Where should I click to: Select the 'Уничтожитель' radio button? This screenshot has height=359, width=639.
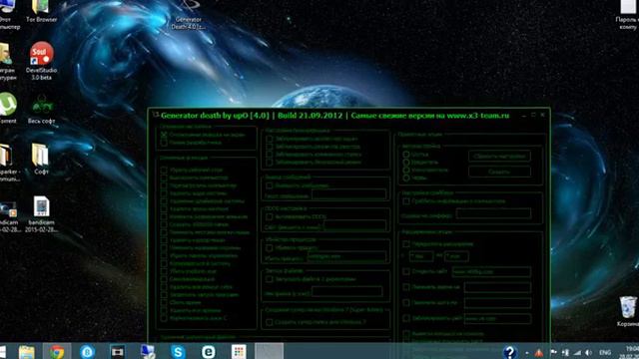[406, 170]
